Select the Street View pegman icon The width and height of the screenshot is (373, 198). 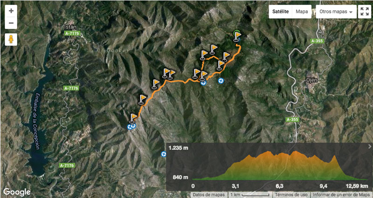click(11, 40)
